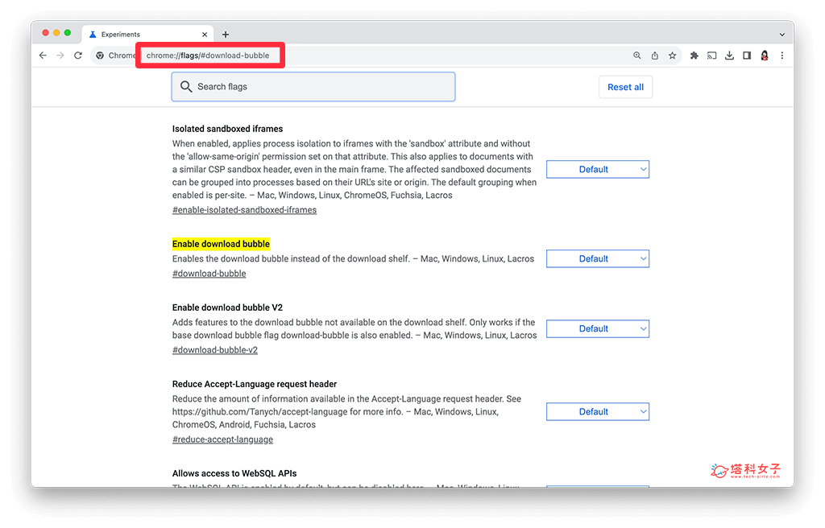
Task: Click the user profile avatar
Action: click(x=765, y=56)
